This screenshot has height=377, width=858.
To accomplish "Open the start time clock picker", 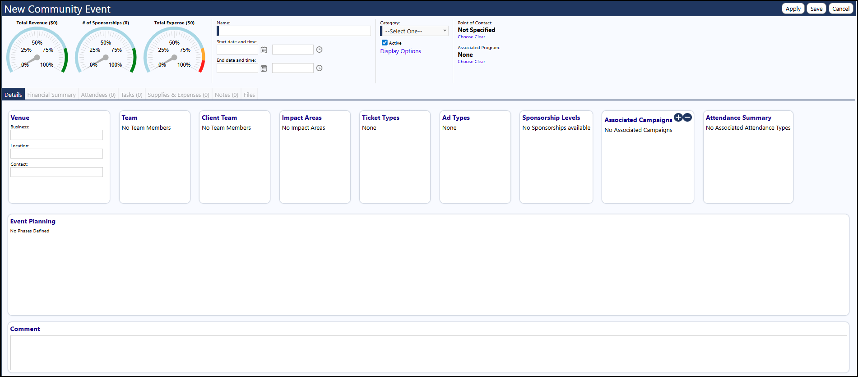I will (319, 50).
